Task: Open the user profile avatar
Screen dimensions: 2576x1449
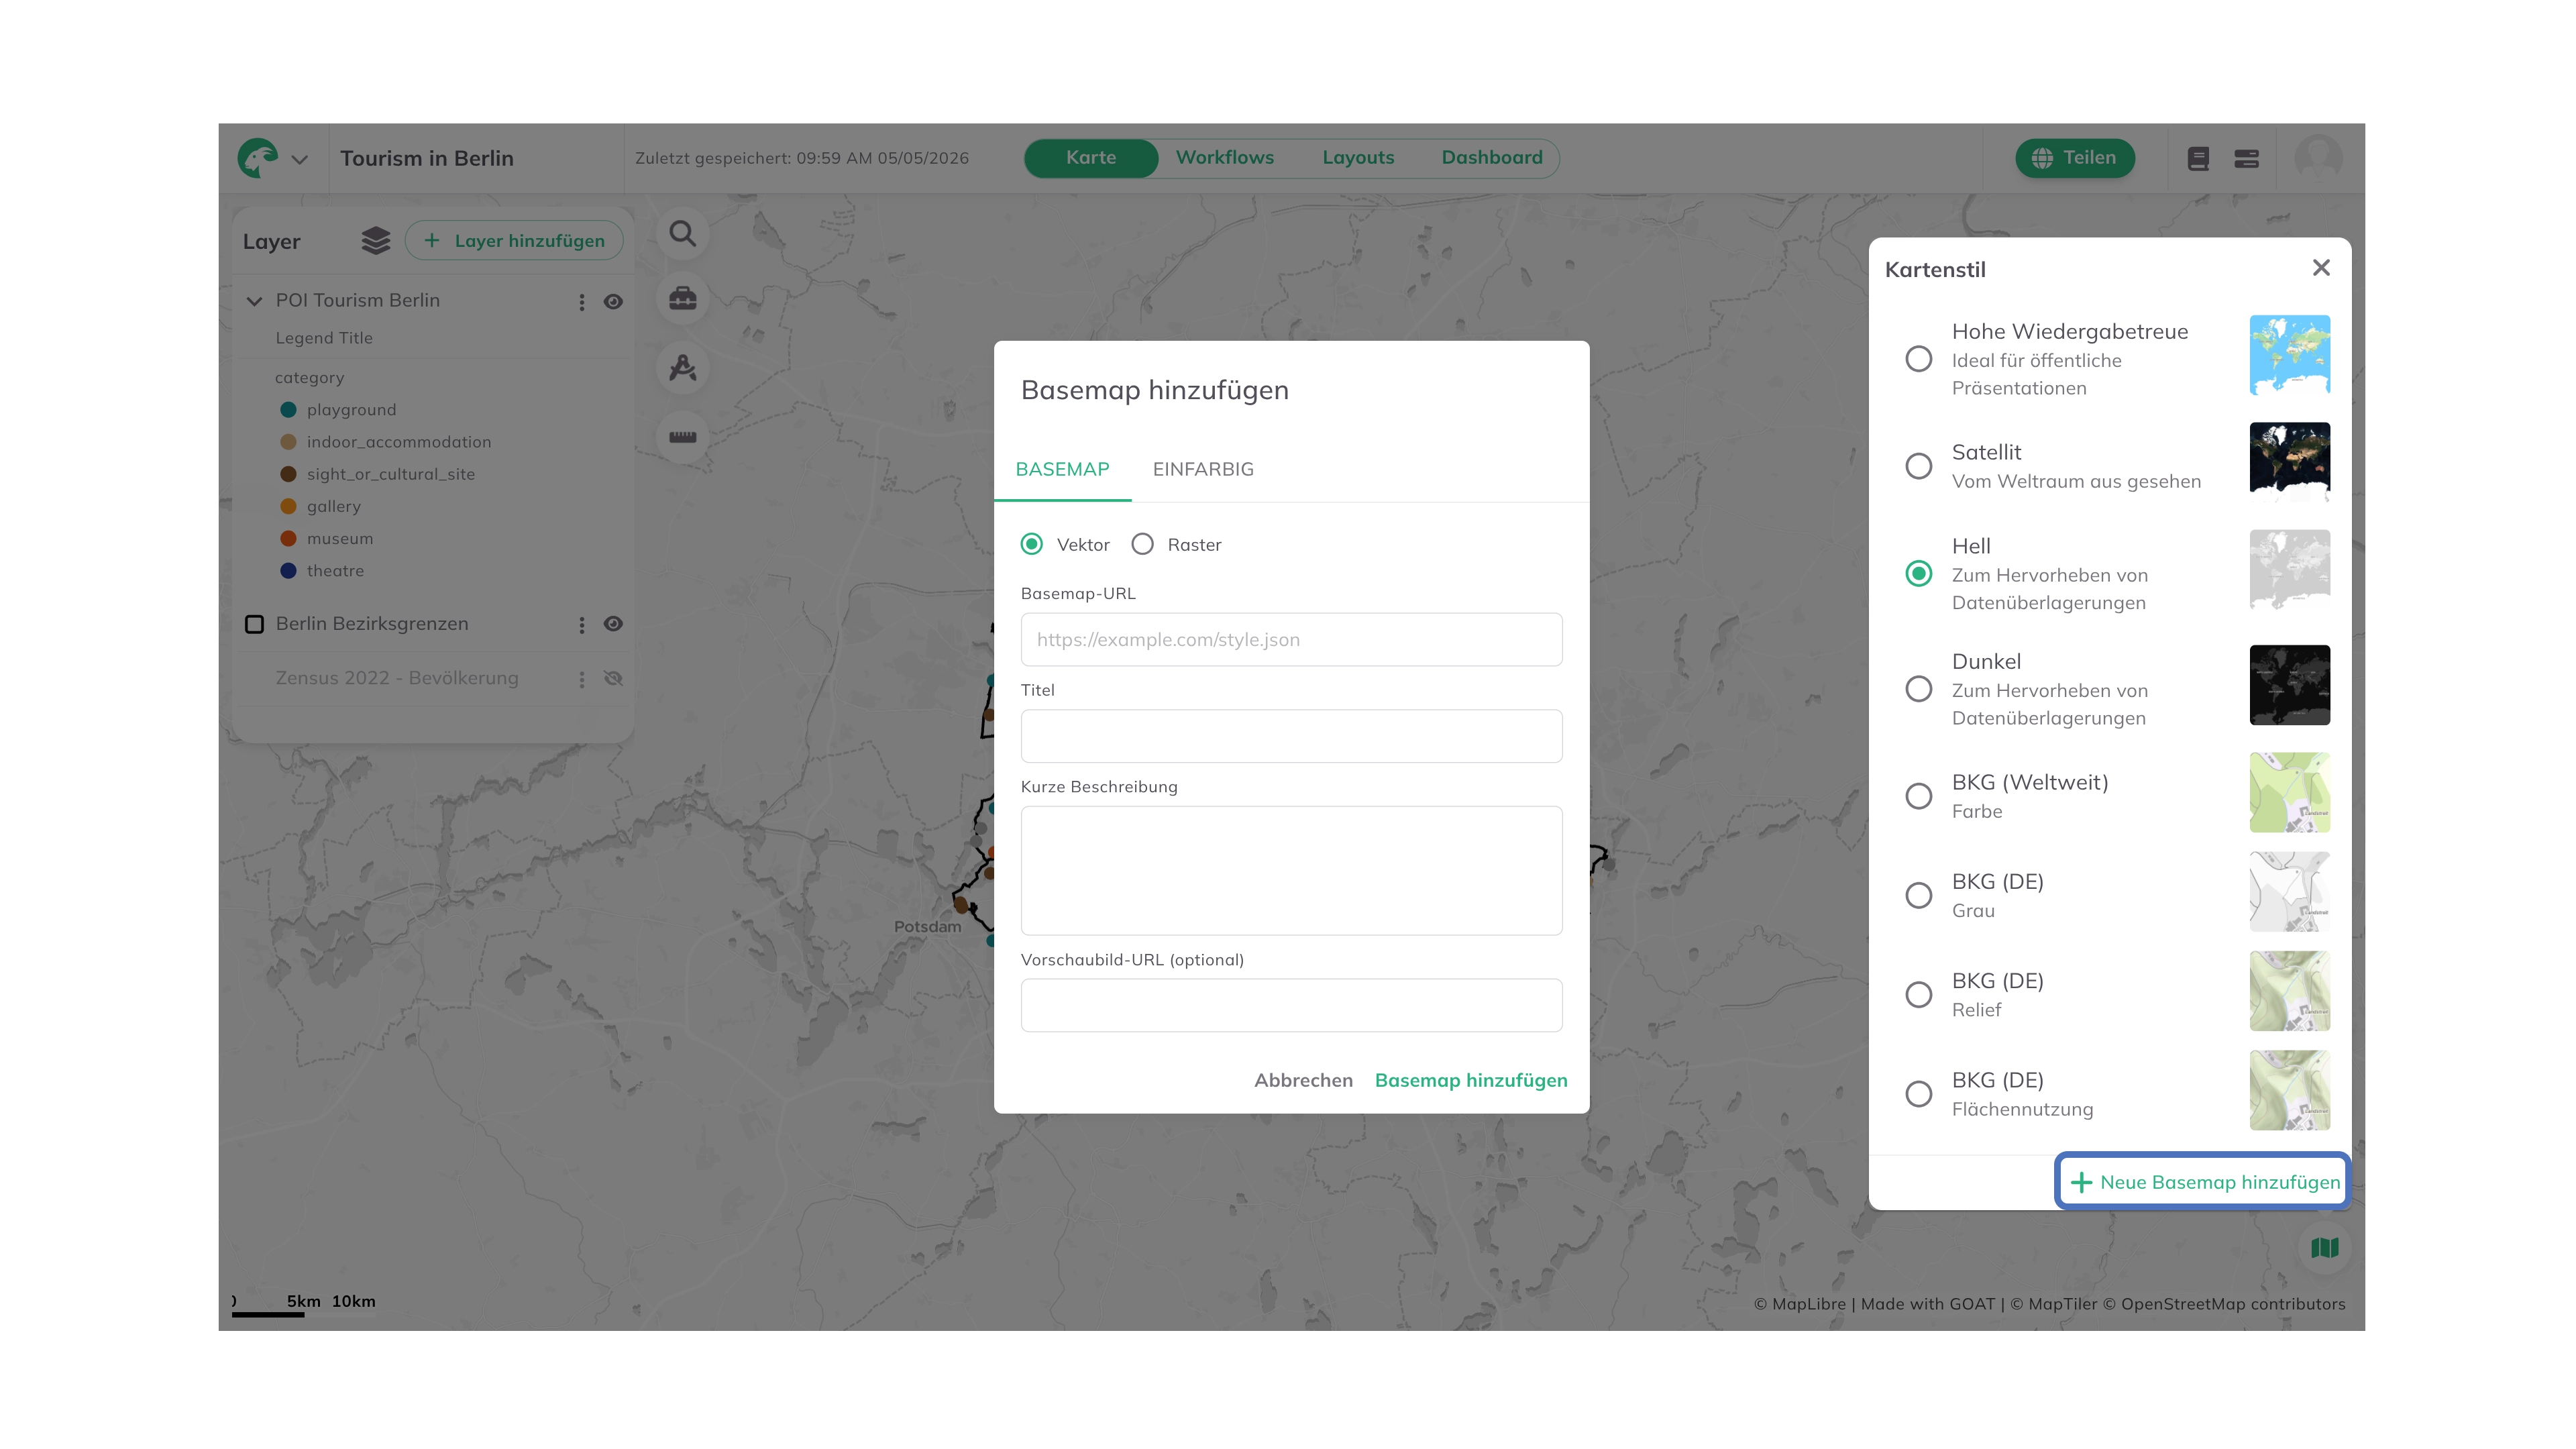Action: coord(2318,158)
